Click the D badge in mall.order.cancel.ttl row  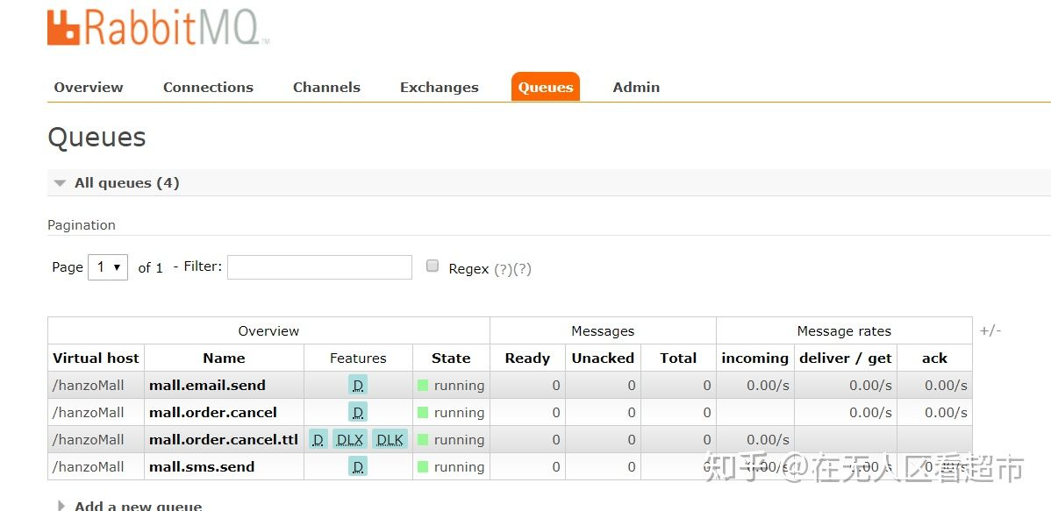point(318,440)
